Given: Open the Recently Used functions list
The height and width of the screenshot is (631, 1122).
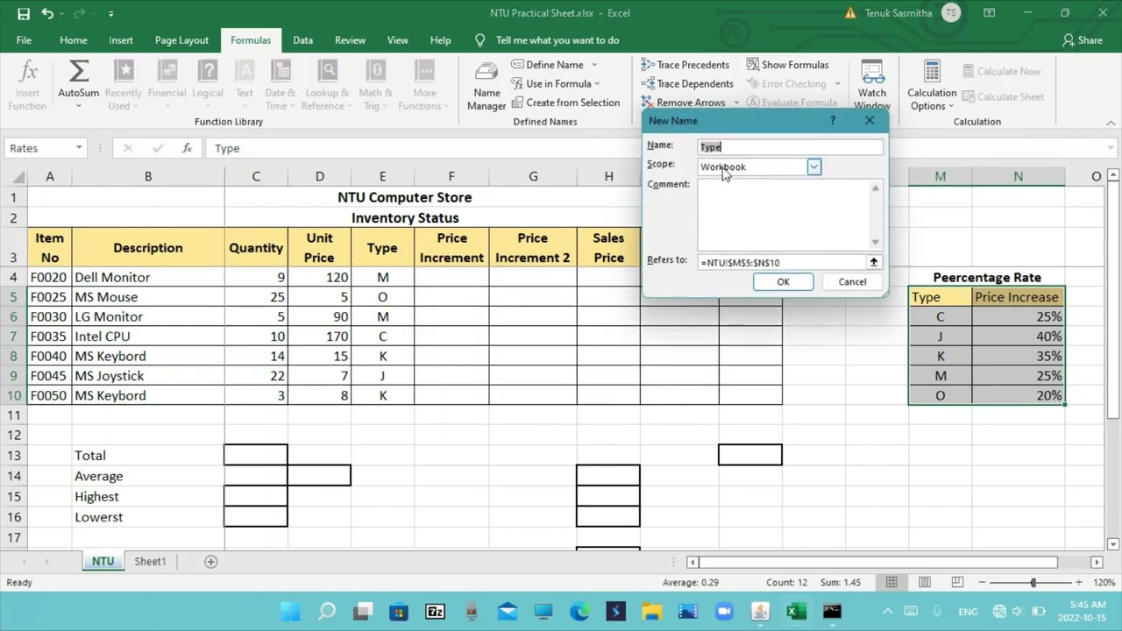Looking at the screenshot, I should pyautogui.click(x=123, y=86).
